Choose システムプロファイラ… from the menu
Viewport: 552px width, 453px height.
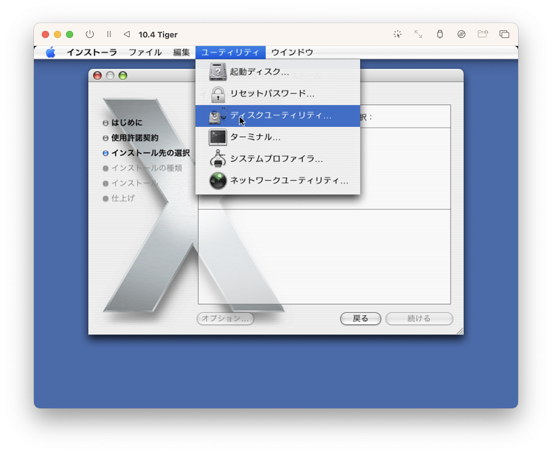278,159
